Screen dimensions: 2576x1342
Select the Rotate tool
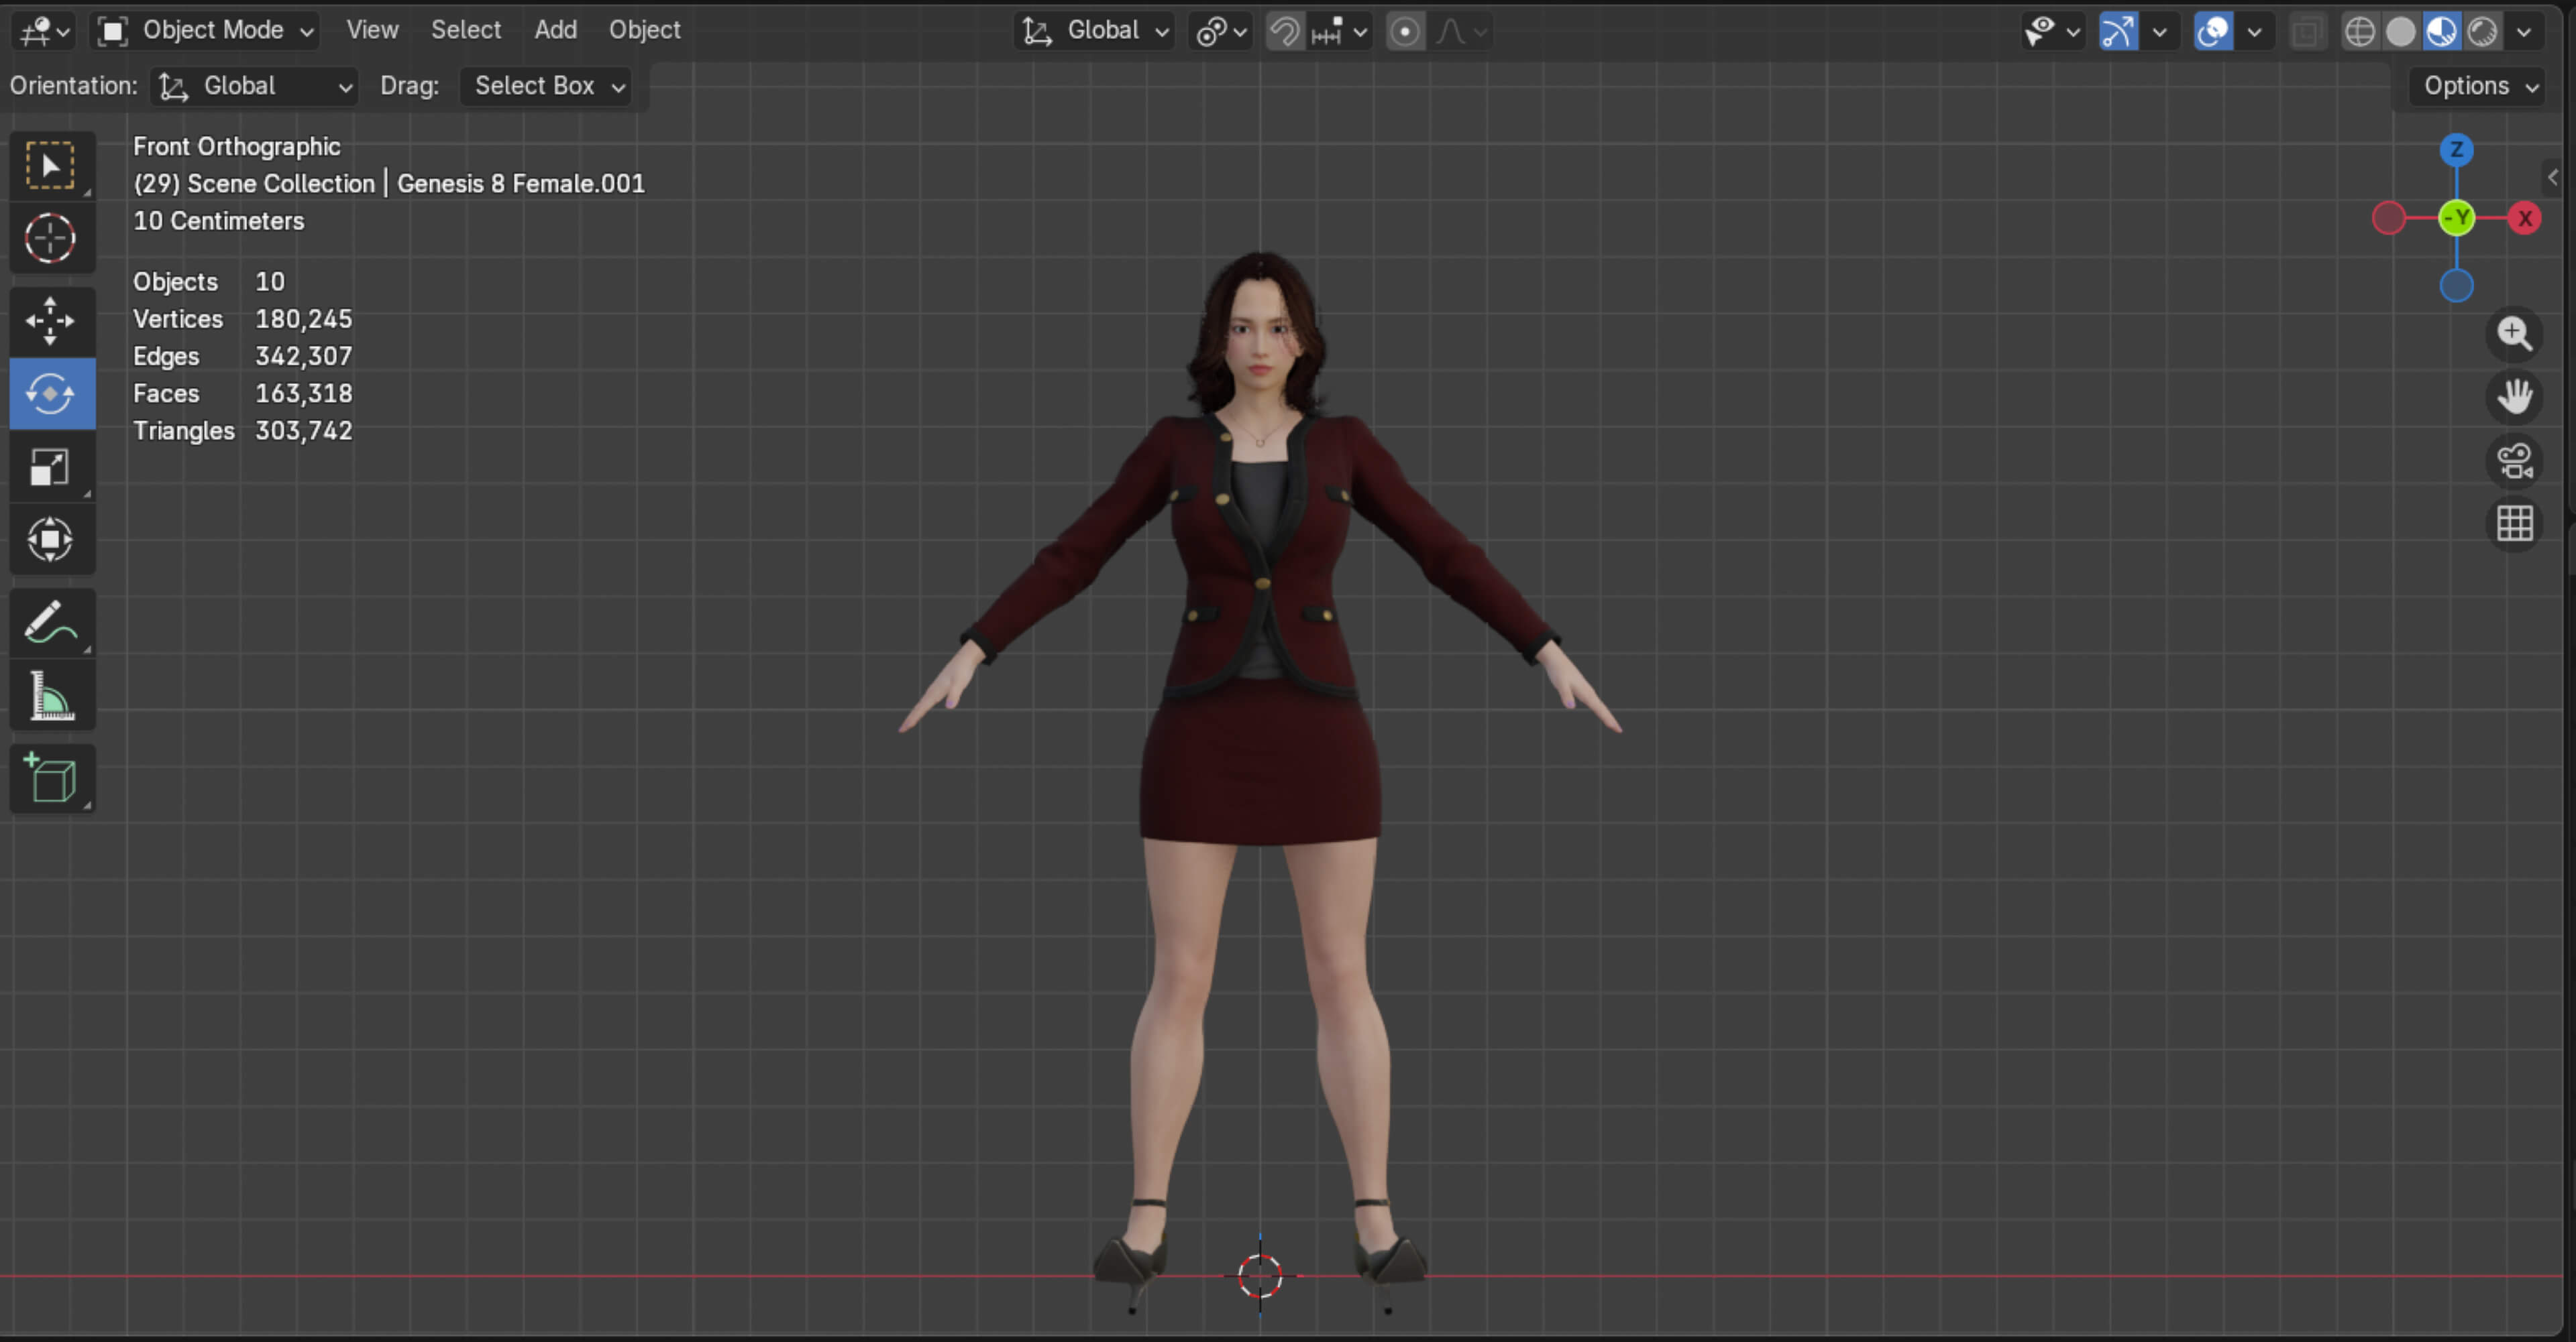50,393
